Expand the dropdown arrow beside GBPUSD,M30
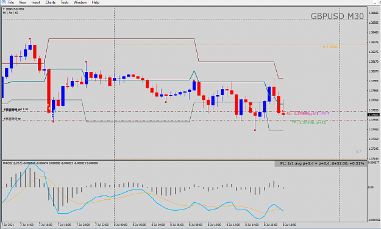381x229 pixels. (4, 9)
